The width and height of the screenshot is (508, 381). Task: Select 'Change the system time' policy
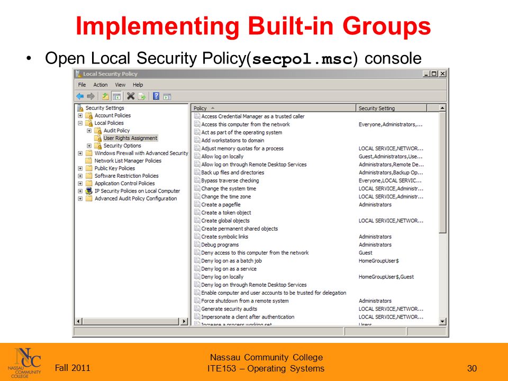[x=229, y=188]
